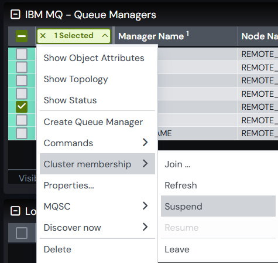Uncheck the selected fifth row checkbox
The width and height of the screenshot is (278, 263).
[x=22, y=107]
